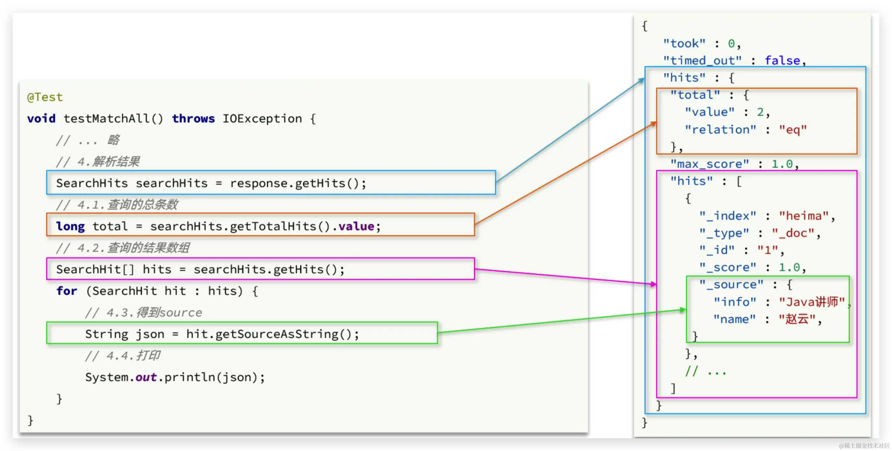Click the "timed_out" false value
This screenshot has width=892, height=451.
point(782,61)
